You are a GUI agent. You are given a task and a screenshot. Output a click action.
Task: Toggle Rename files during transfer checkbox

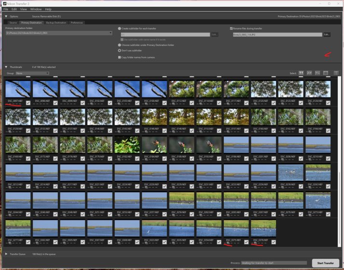click(x=232, y=28)
